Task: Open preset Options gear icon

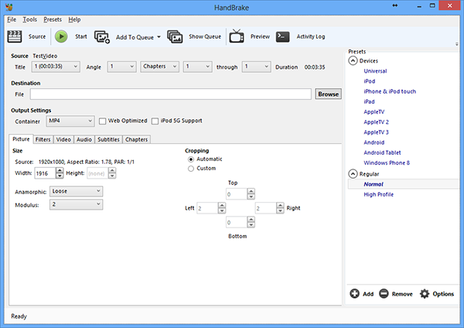Action: (425, 294)
